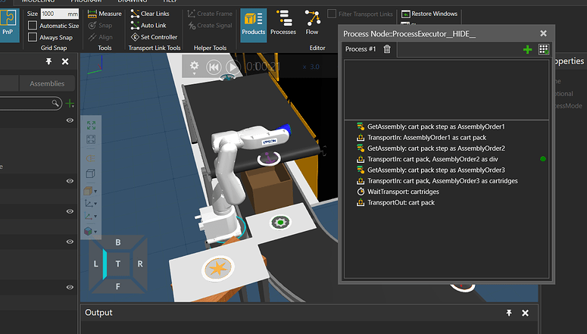Add new process with green plus
The width and height of the screenshot is (587, 334).
pyautogui.click(x=527, y=49)
